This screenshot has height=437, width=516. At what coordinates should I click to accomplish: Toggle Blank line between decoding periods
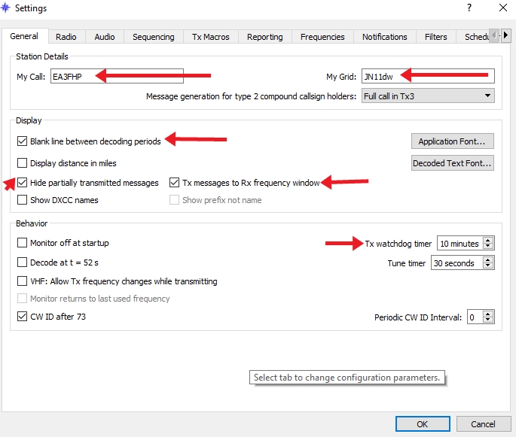click(23, 141)
